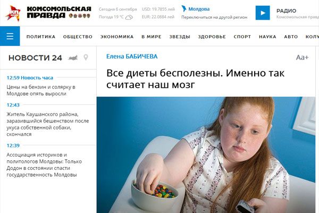Open news about Ассоциация историков и политологов
The height and width of the screenshot is (213, 319).
pyautogui.click(x=44, y=165)
